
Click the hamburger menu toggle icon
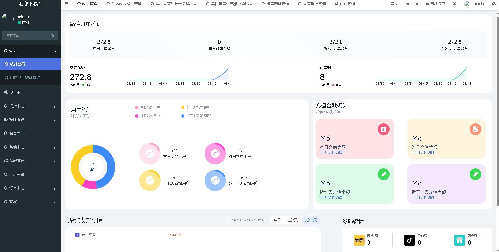tap(67, 4)
